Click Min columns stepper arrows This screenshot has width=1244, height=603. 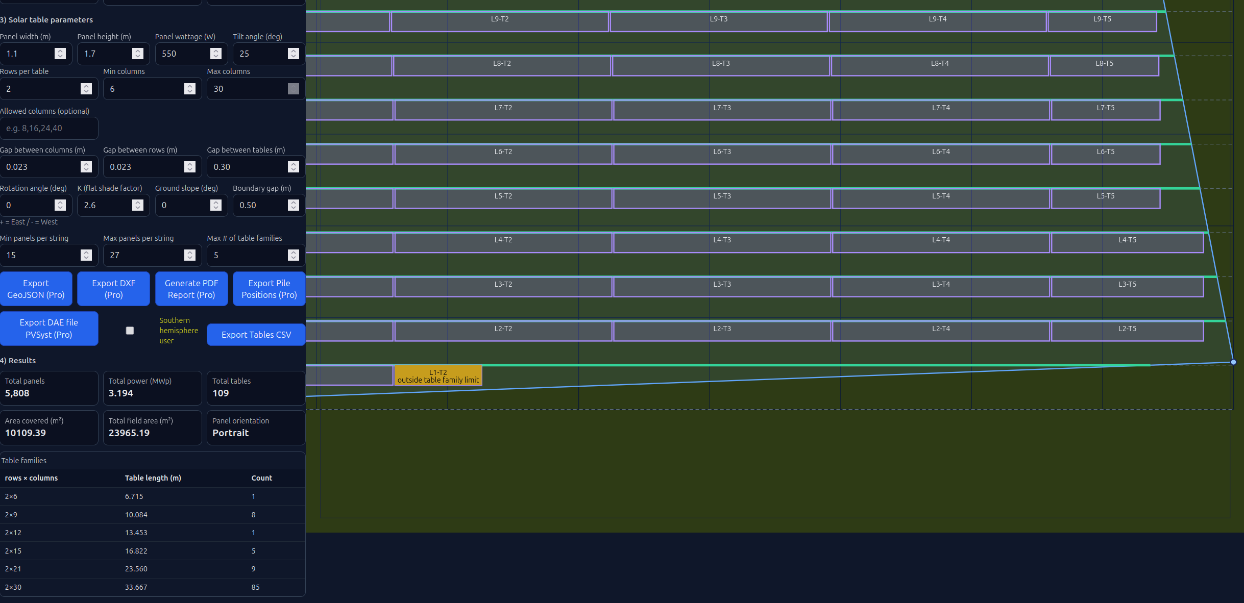(x=190, y=89)
